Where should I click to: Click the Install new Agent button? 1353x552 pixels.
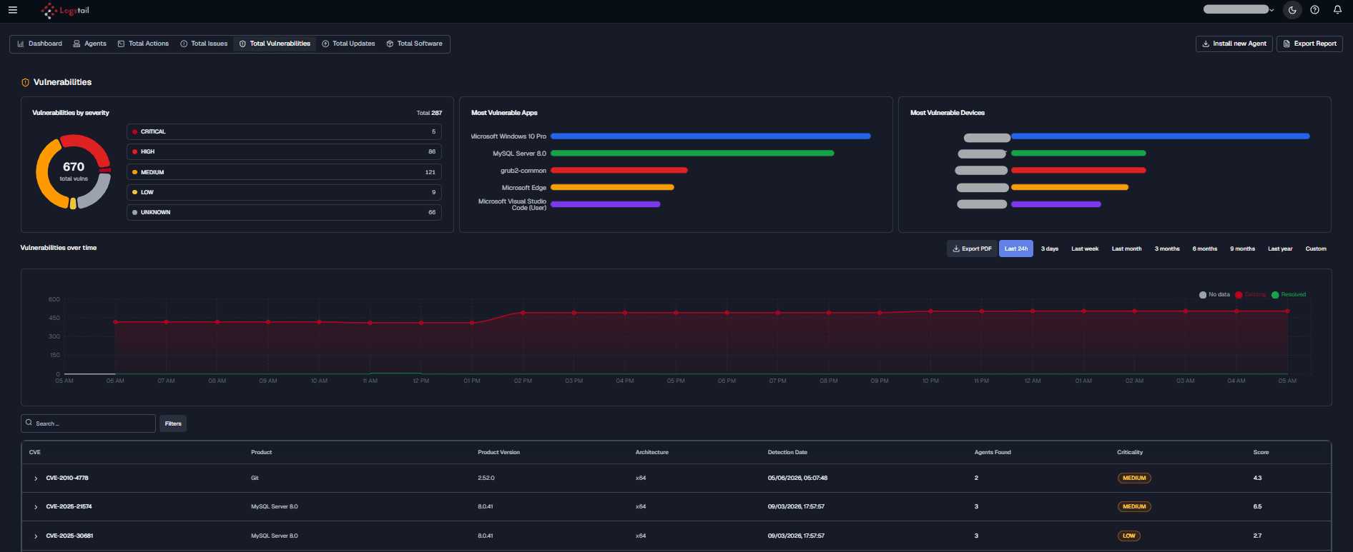tap(1234, 44)
